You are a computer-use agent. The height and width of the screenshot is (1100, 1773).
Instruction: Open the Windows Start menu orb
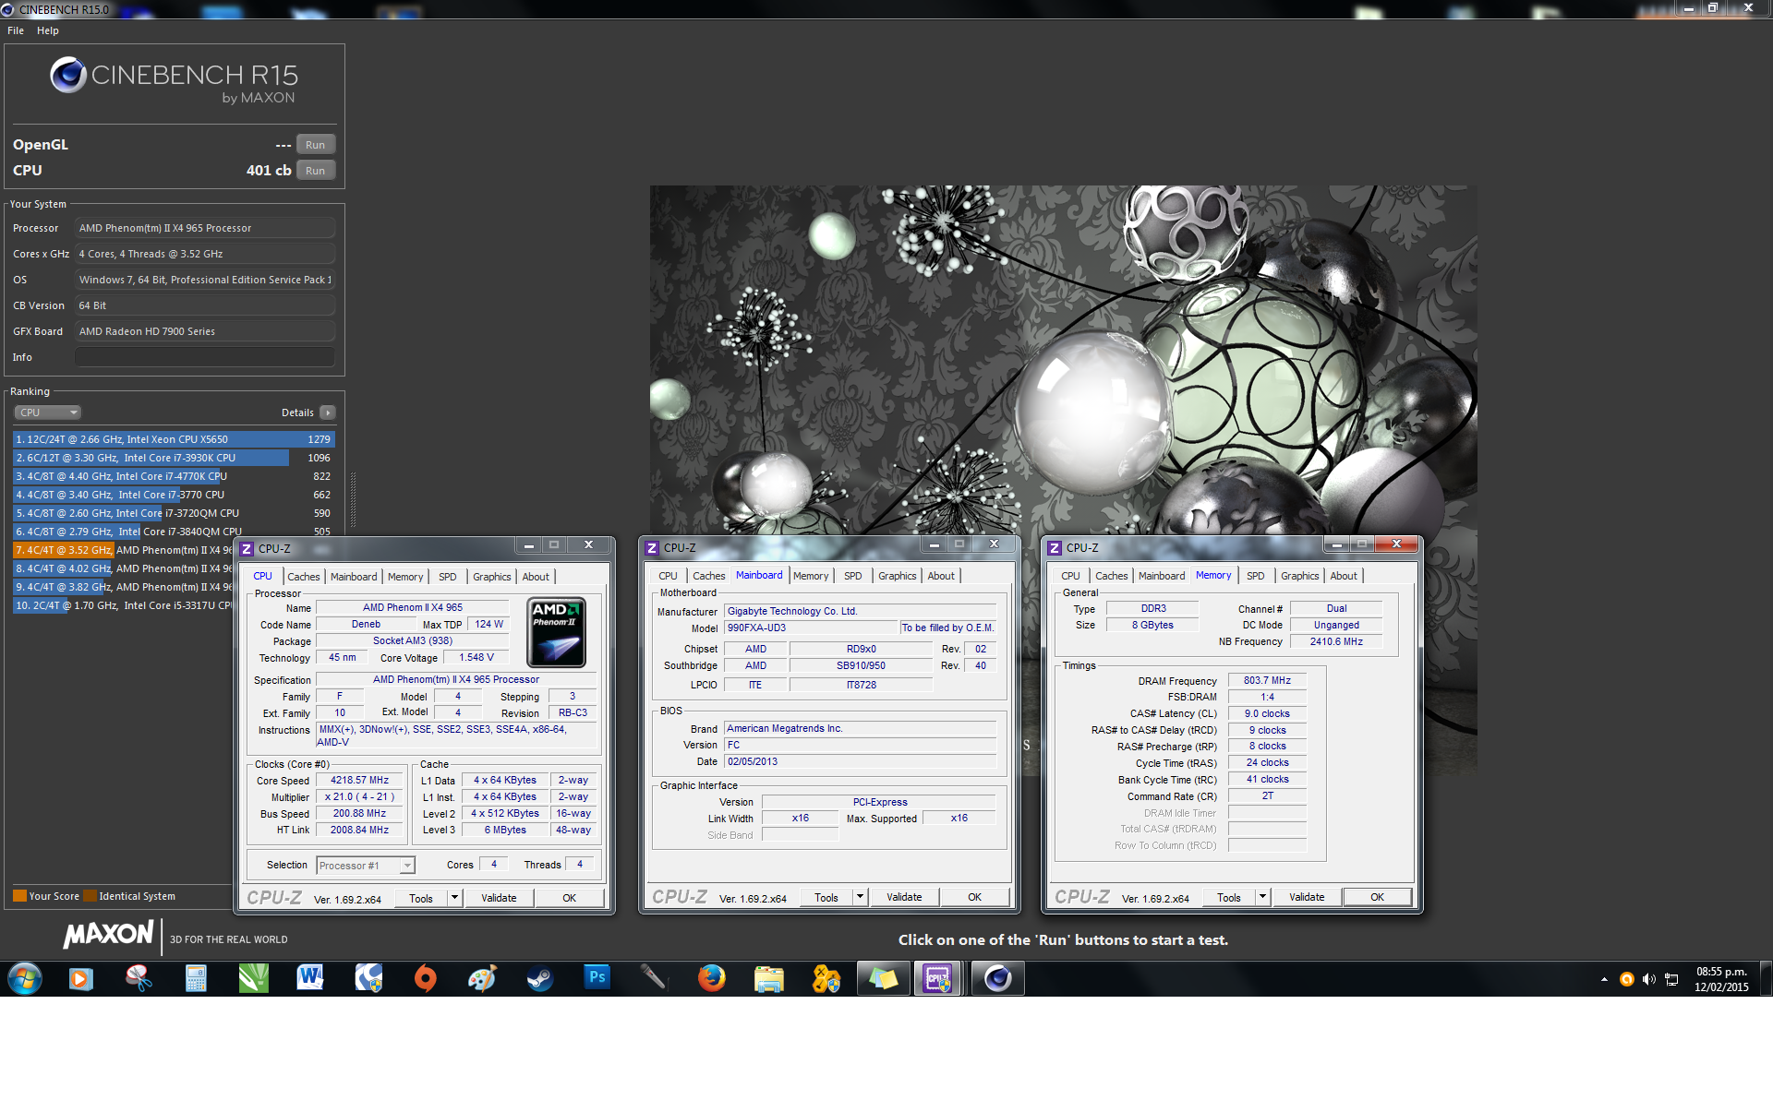25,978
